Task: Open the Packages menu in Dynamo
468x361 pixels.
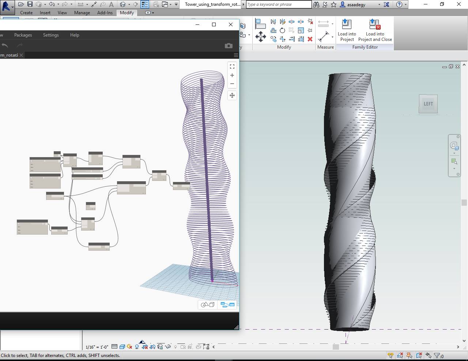Action: coord(23,35)
